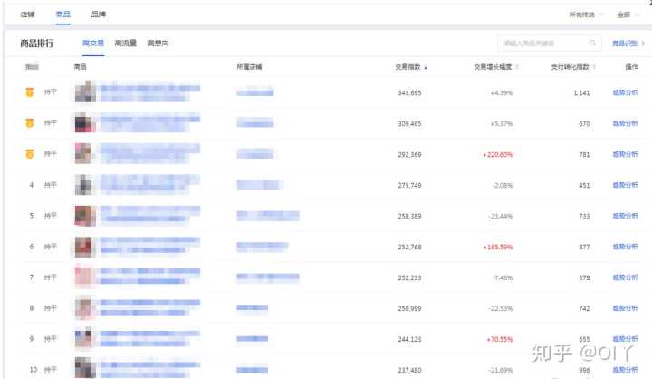
Task: Focus the product keyword search field
Action: pyautogui.click(x=543, y=43)
